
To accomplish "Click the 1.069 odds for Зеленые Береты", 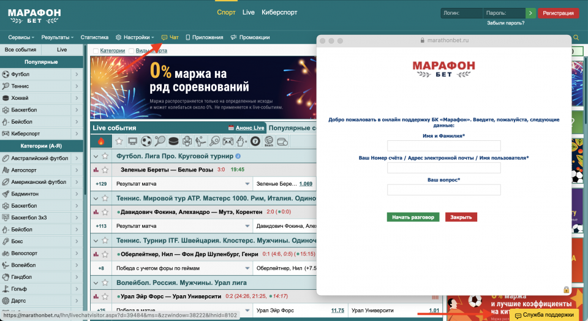I will (x=306, y=184).
